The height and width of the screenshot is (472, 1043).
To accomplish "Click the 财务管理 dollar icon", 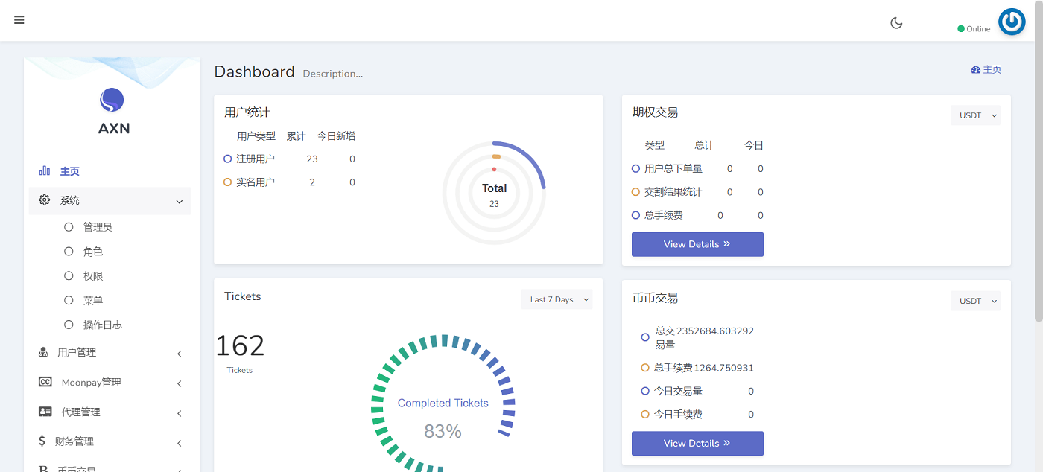I will click(42, 441).
